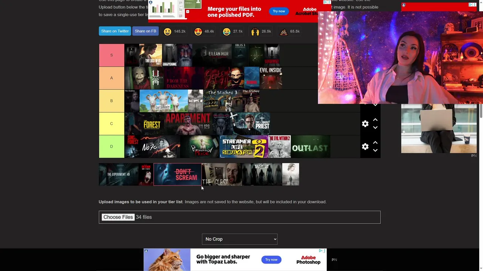This screenshot has height=271, width=483.
Task: Click the woman with laptop sidebar ad
Action: (439, 129)
